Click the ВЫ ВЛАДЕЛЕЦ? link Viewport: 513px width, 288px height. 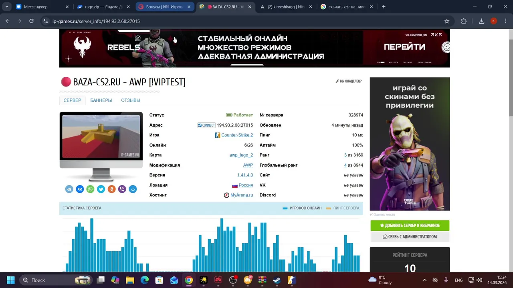348,81
